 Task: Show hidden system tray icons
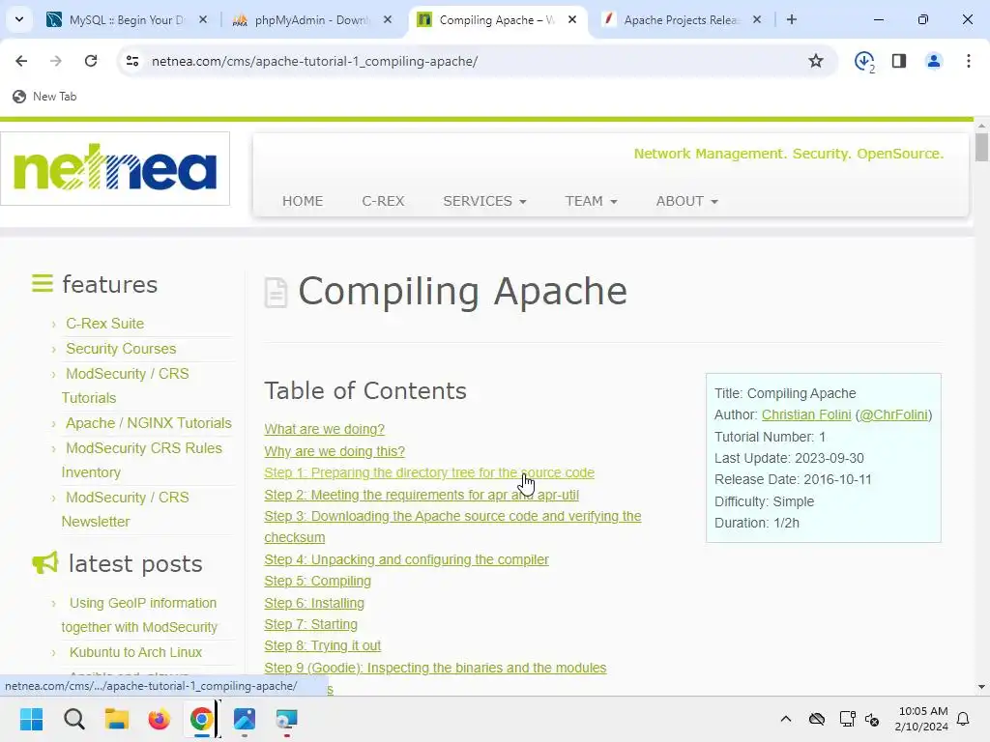[x=786, y=719]
